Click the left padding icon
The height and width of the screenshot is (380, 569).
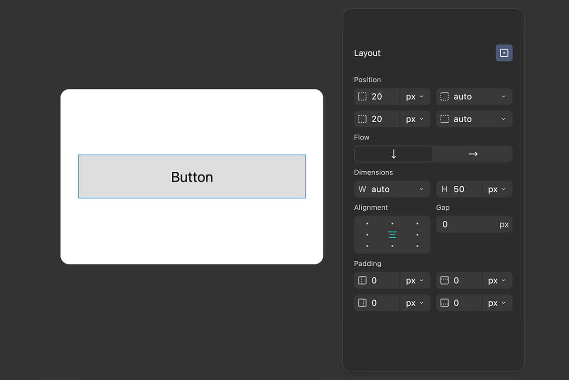coord(362,280)
